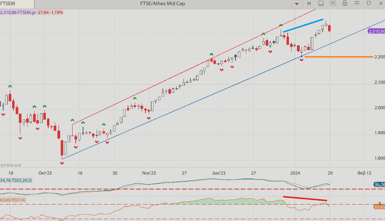The height and width of the screenshot is (221, 385).
Task: Click the FTSEM symbol field
Action: pos(17,4)
